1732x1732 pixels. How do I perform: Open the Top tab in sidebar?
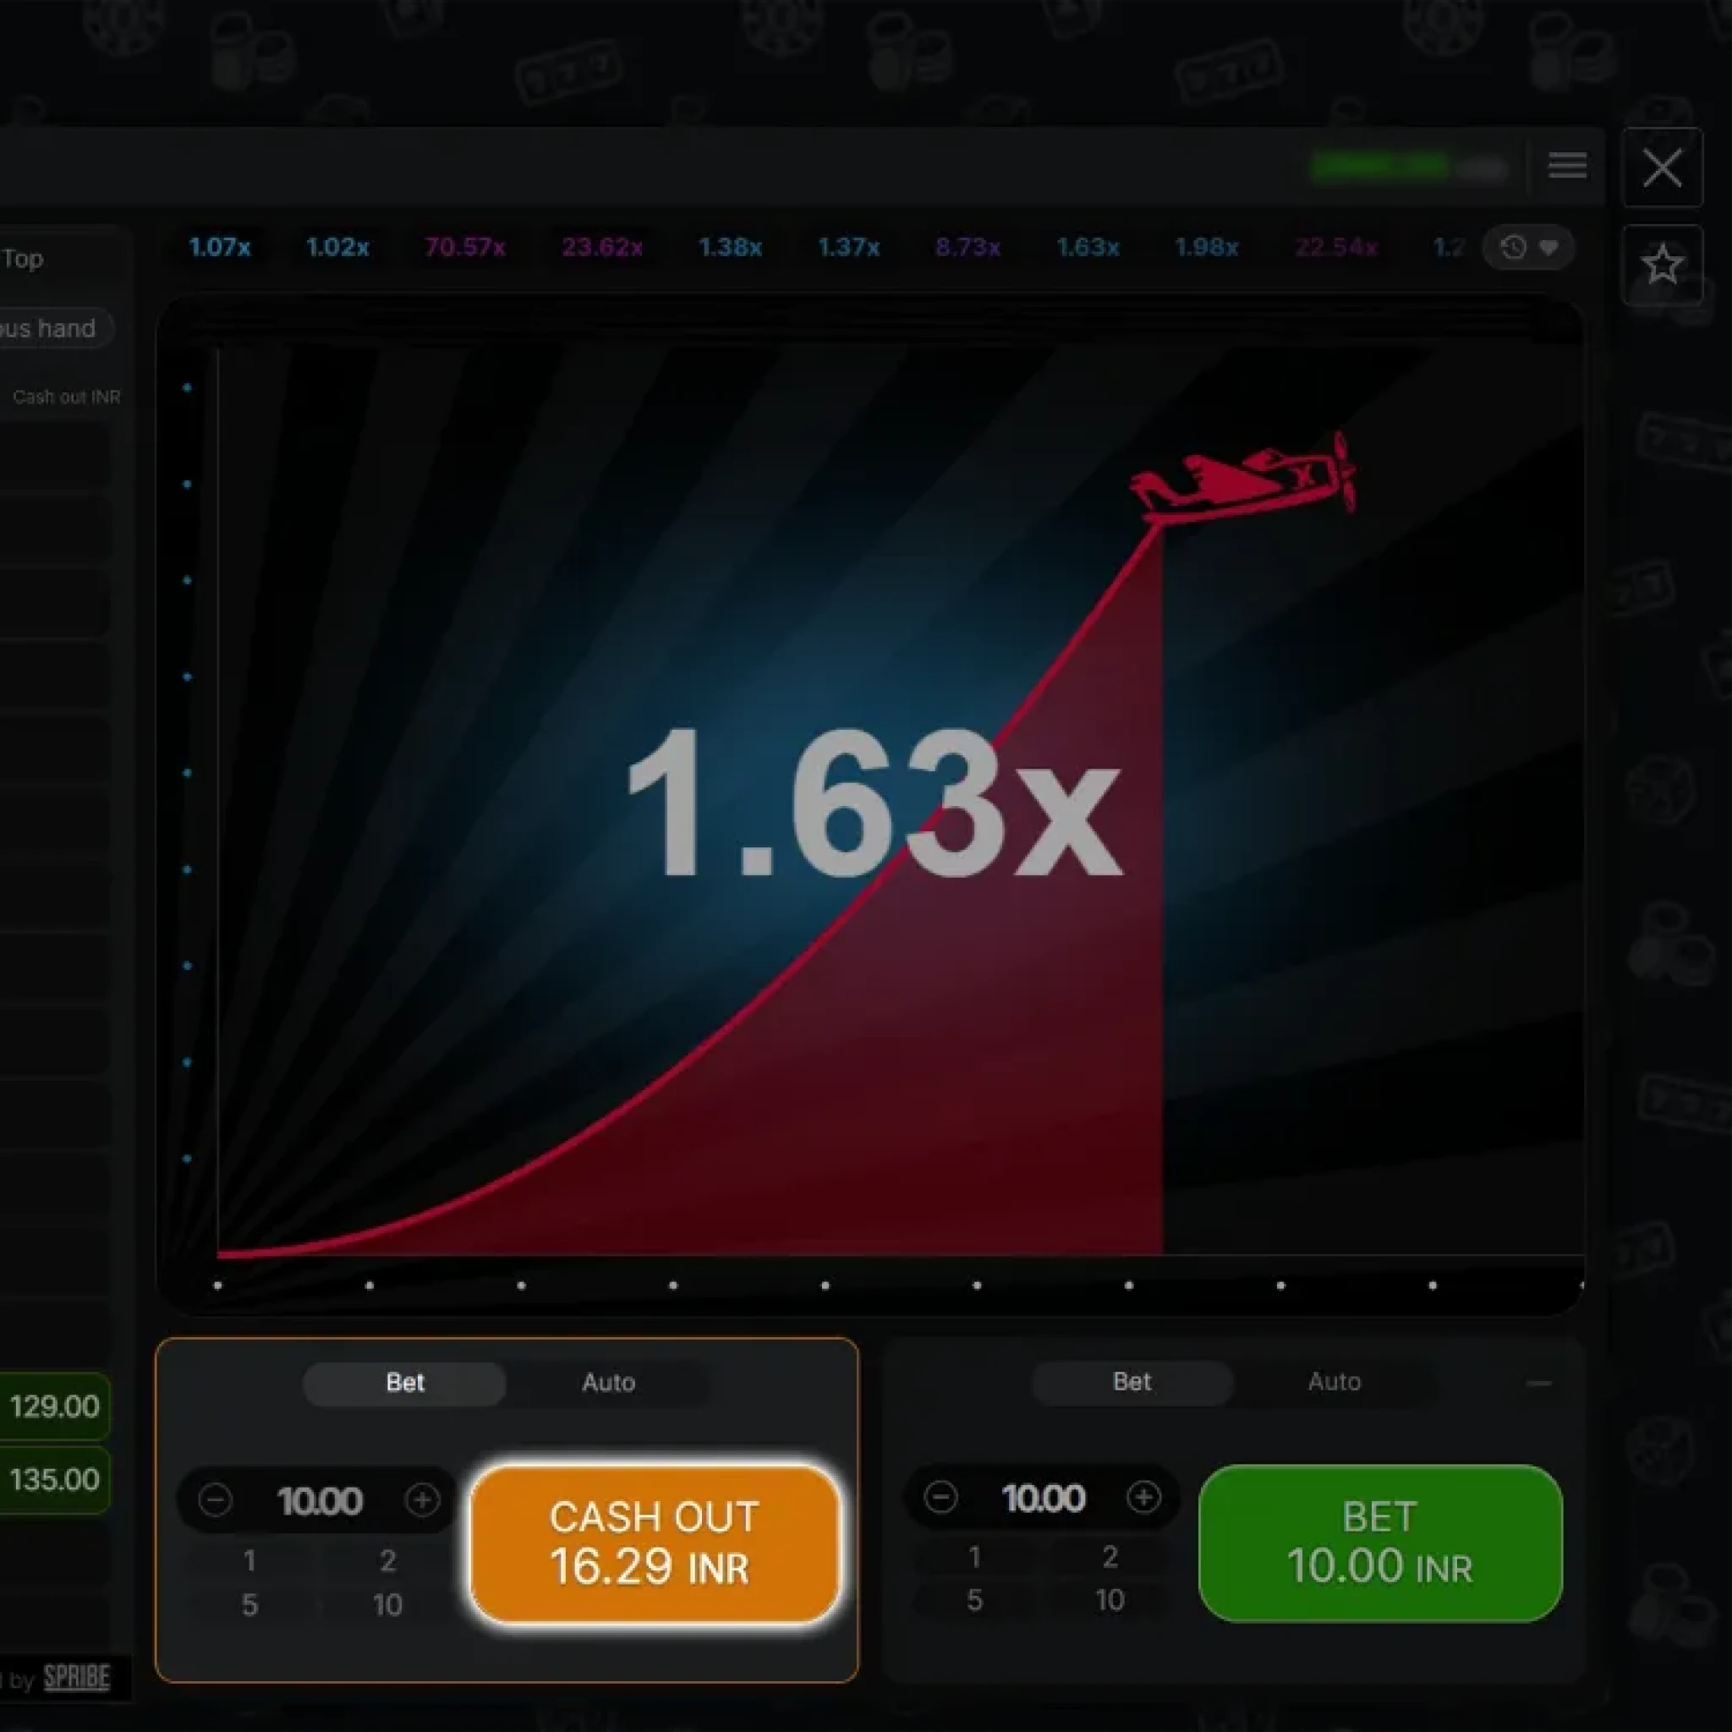pyautogui.click(x=23, y=259)
